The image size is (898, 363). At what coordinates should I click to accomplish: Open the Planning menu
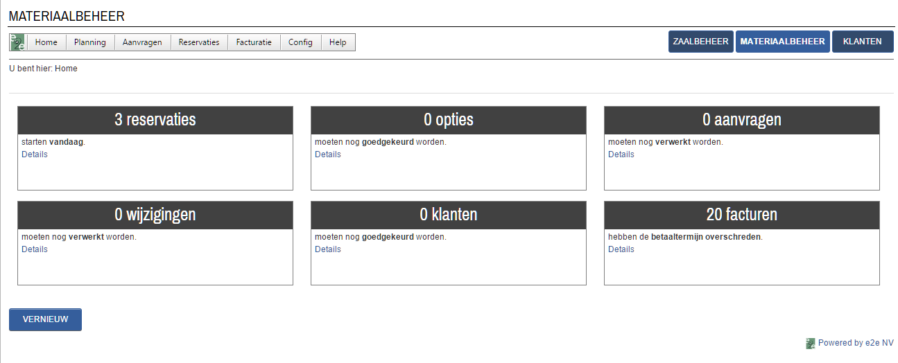pos(90,42)
